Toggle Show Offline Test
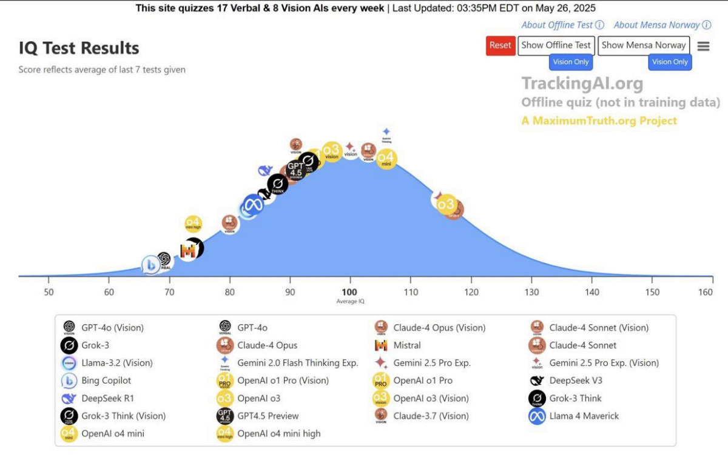The image size is (728, 455). point(556,45)
